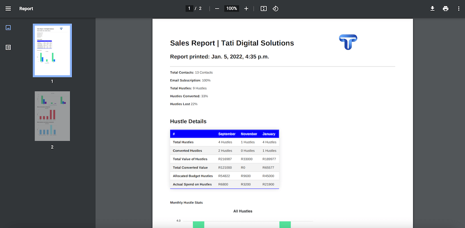Click the Monthly Hustle Stats label
Screen dimensions: 465x228
click(x=186, y=203)
